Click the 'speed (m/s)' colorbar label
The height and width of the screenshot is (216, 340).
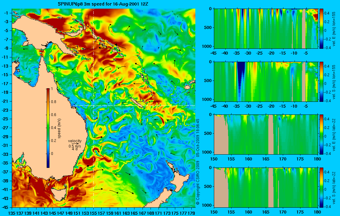point(59,128)
